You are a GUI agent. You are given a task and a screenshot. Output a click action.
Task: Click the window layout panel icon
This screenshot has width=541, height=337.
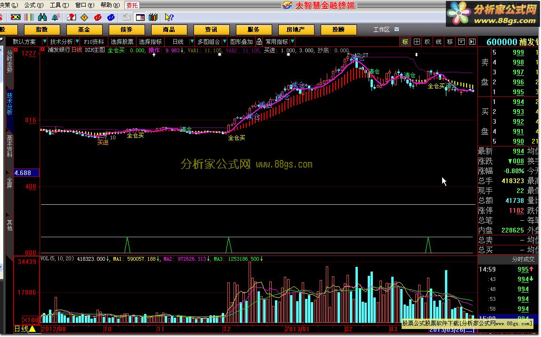click(140, 17)
